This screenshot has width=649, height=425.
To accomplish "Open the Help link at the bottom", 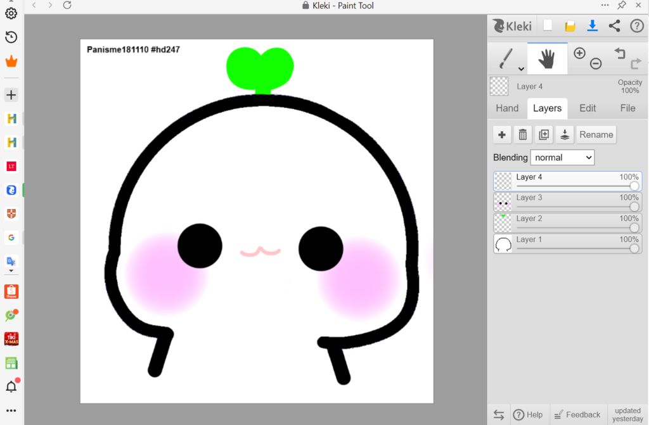I will (528, 415).
